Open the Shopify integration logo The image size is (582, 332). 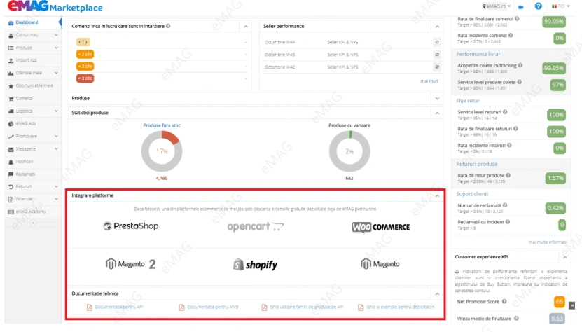click(x=256, y=264)
